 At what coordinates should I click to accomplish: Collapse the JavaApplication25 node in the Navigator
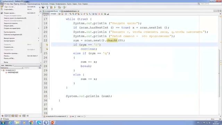1,70
